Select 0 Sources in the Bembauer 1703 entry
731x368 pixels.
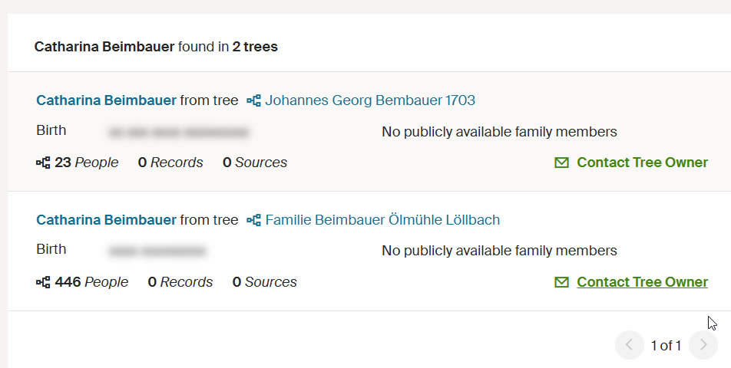[x=255, y=163]
